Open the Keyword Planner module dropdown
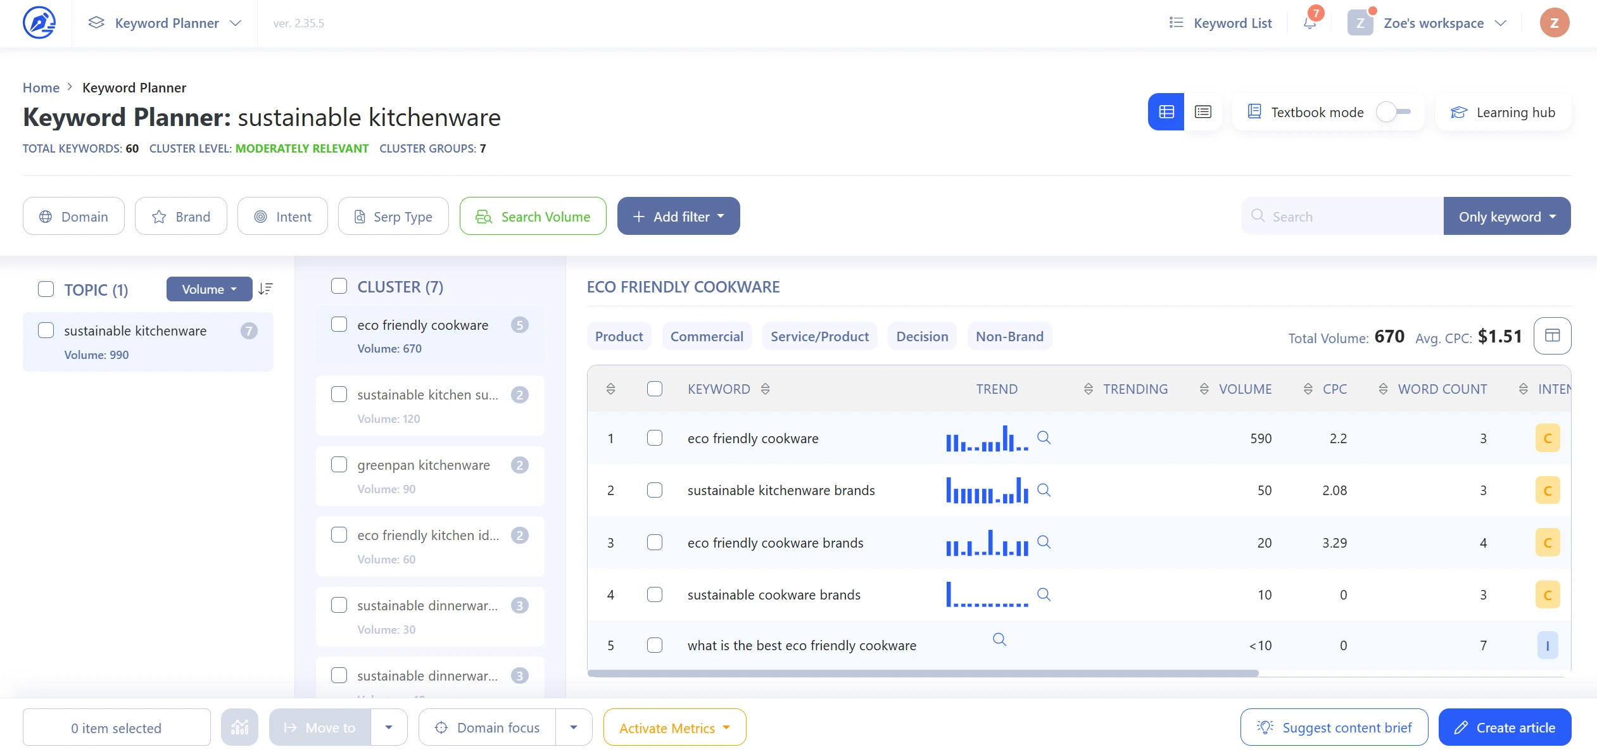Viewport: 1597px width, 754px height. click(165, 23)
